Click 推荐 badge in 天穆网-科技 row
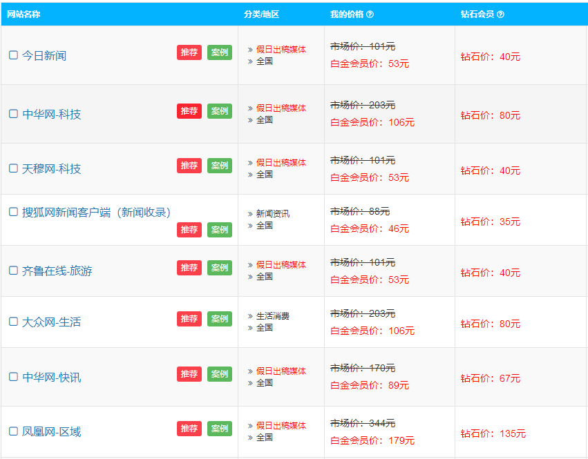Viewport: 588px width, 459px height. (189, 166)
